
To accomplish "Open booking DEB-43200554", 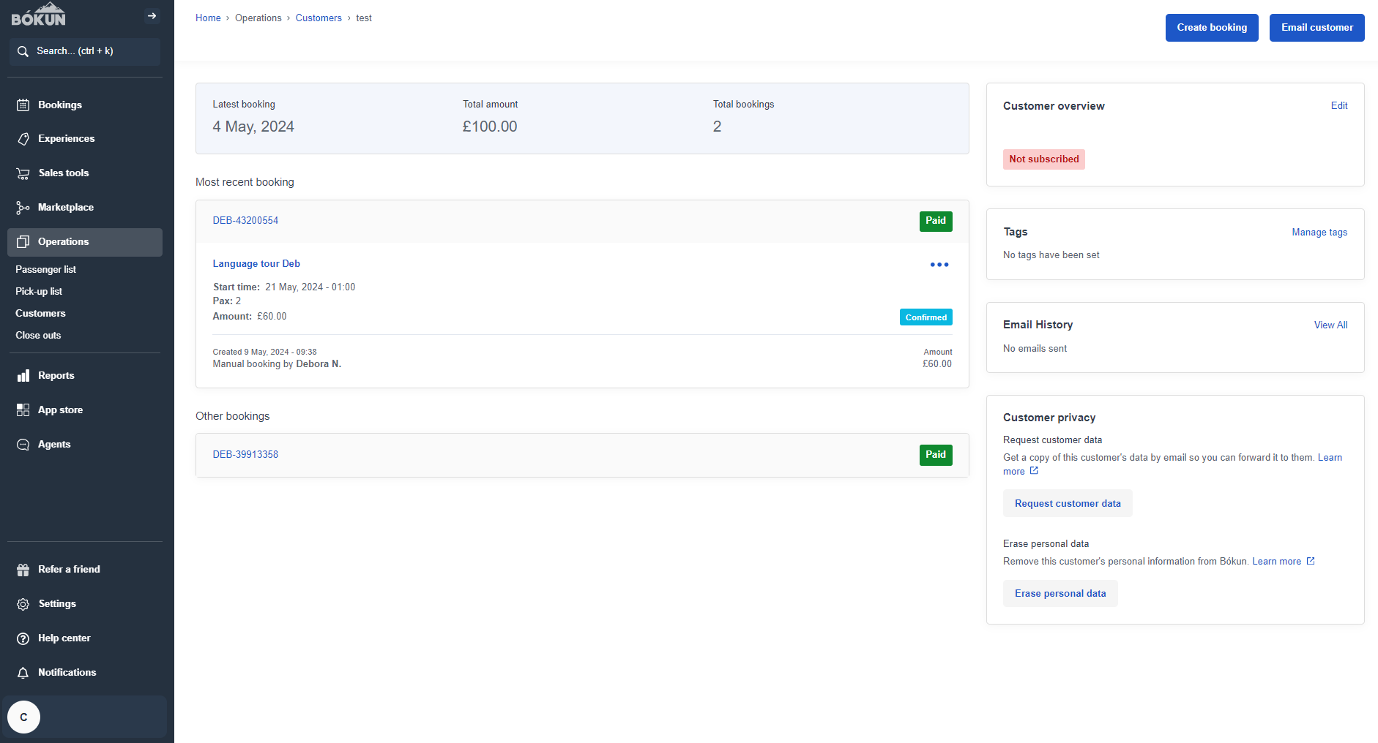I will (x=245, y=220).
